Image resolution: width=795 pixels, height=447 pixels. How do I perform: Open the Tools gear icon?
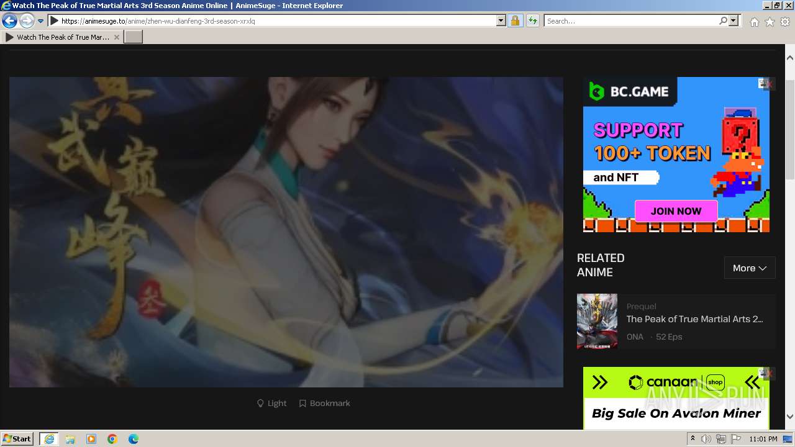coord(785,22)
